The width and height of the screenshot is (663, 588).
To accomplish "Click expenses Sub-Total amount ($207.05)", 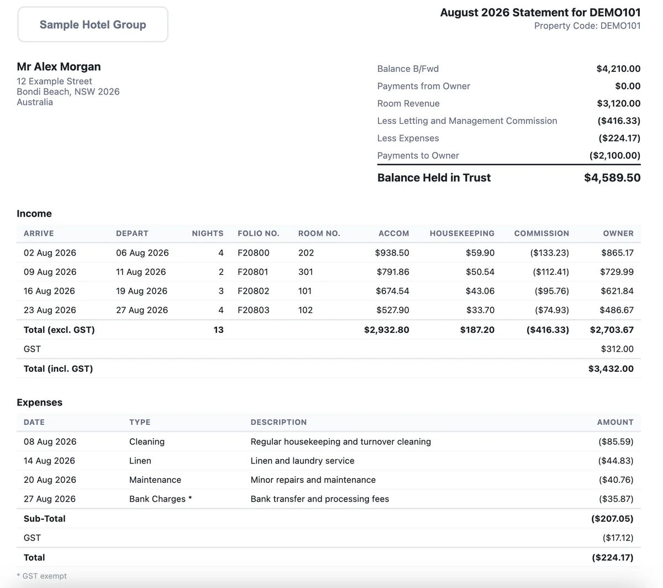I will [612, 518].
